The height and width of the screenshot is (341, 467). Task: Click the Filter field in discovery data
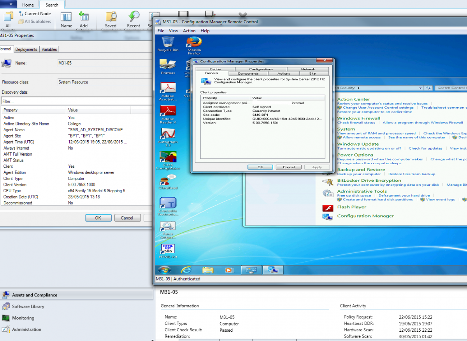[x=76, y=101]
